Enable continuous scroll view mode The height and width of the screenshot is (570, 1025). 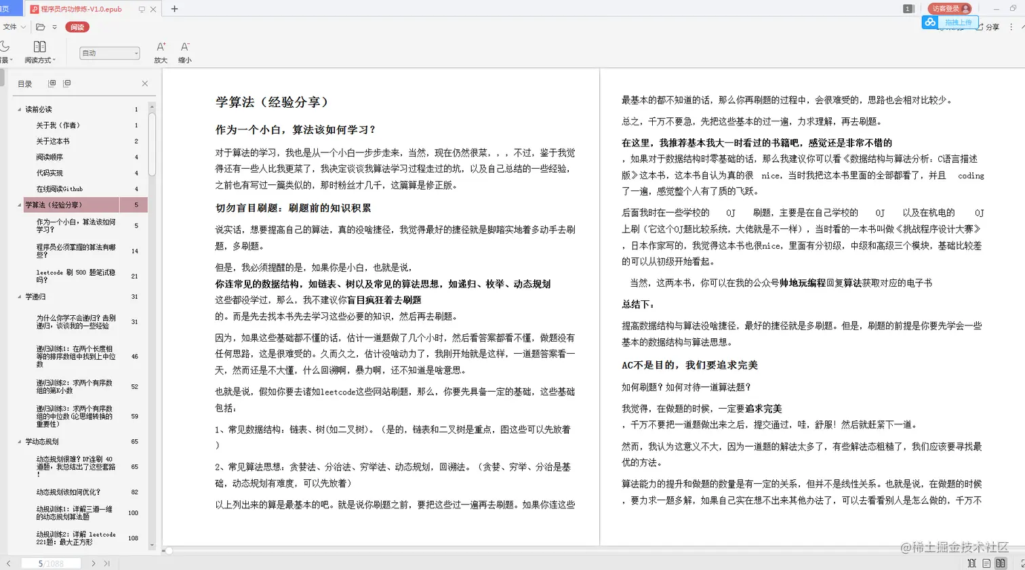point(971,563)
